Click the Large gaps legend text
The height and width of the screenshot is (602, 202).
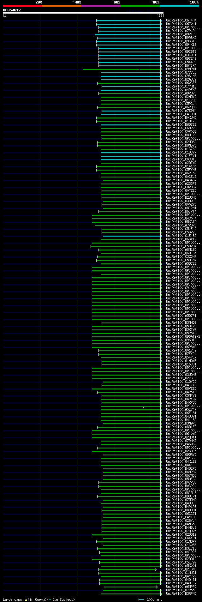(39, 599)
